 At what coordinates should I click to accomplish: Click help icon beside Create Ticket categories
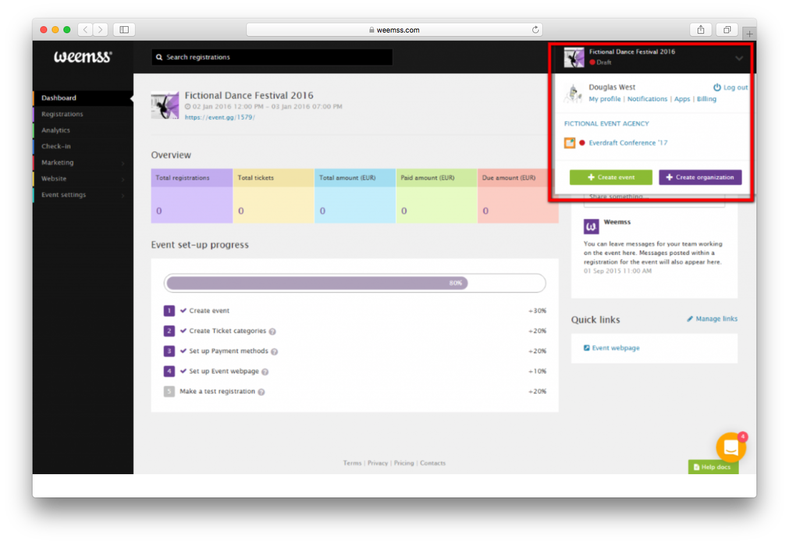[x=272, y=332]
